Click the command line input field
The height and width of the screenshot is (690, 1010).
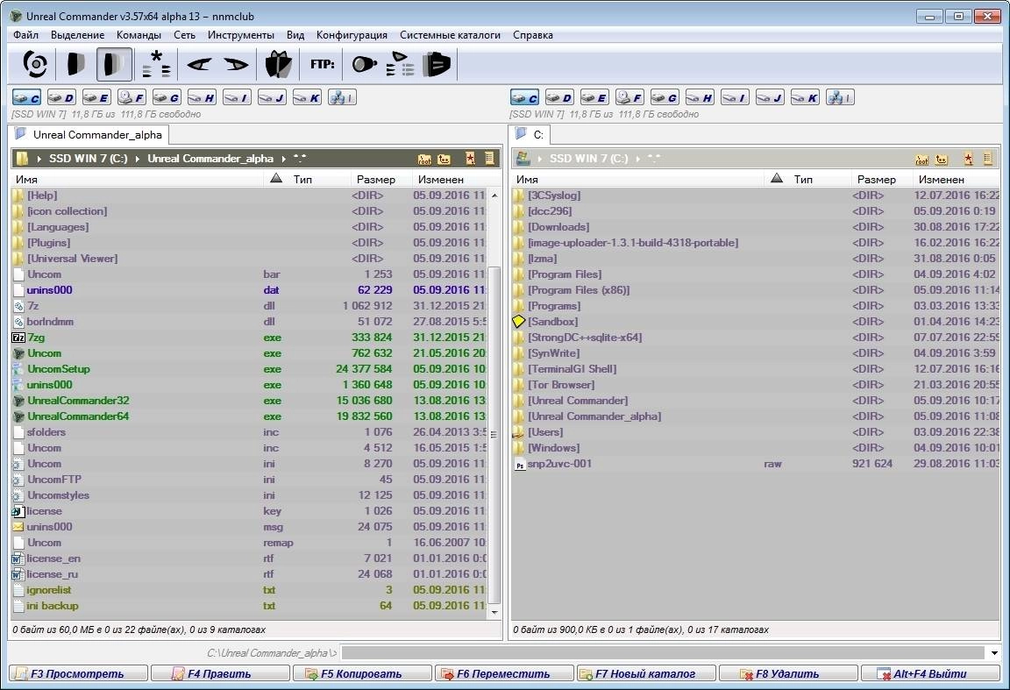pos(663,653)
